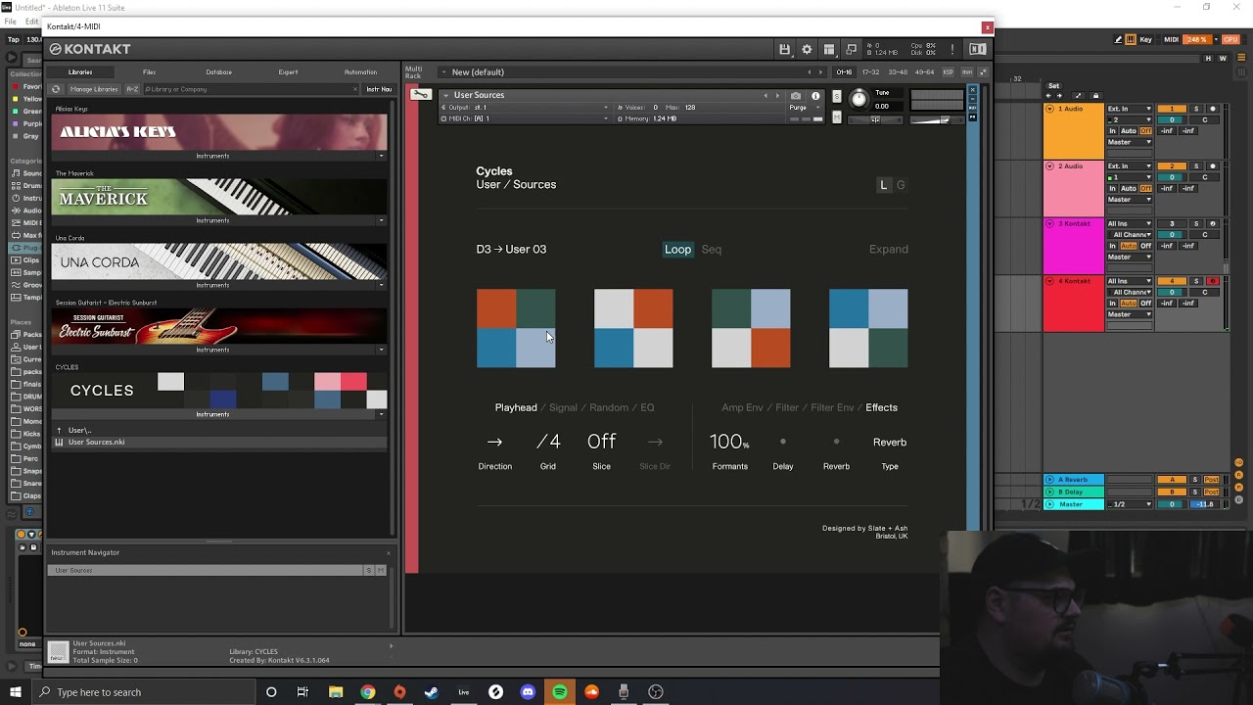Solo the User Sources instrument with S button
The image size is (1253, 705).
point(836,96)
